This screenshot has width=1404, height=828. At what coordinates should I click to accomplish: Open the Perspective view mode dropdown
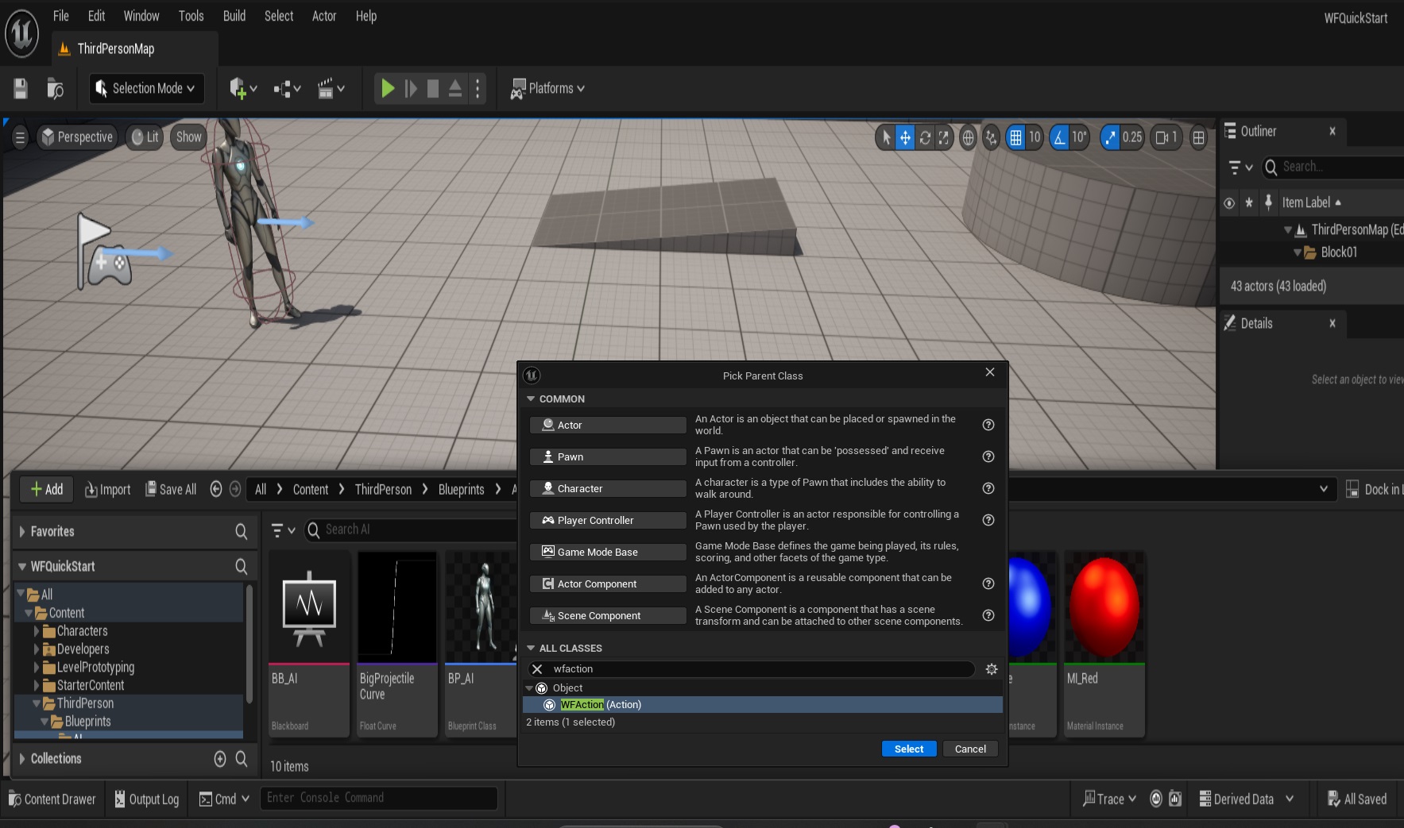77,137
